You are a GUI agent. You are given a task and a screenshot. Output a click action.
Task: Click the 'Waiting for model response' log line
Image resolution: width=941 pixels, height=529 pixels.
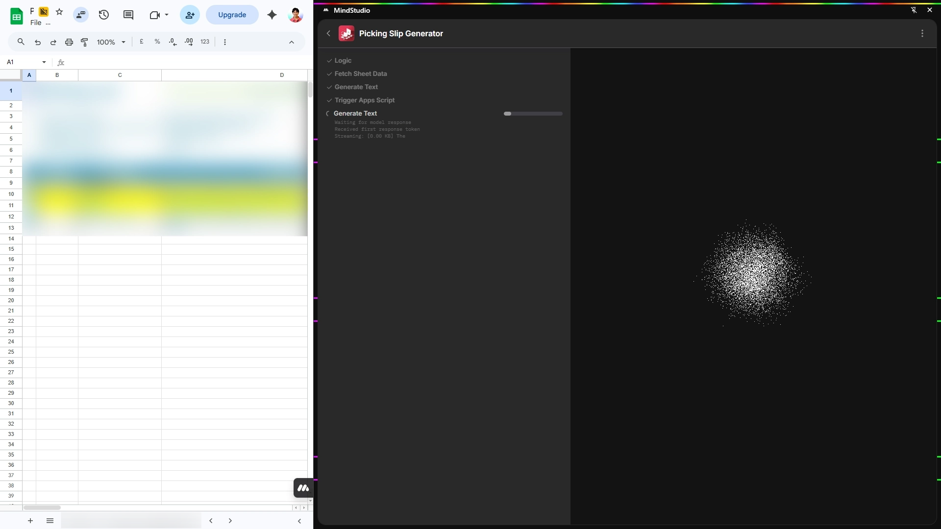pos(372,122)
